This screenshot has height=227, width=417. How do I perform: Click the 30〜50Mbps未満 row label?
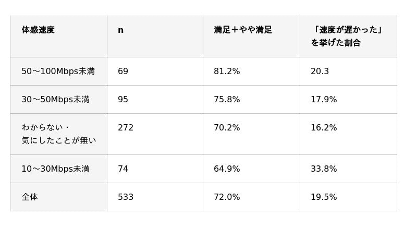coord(59,100)
